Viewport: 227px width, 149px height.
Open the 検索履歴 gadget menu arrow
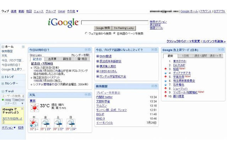pos(153,86)
